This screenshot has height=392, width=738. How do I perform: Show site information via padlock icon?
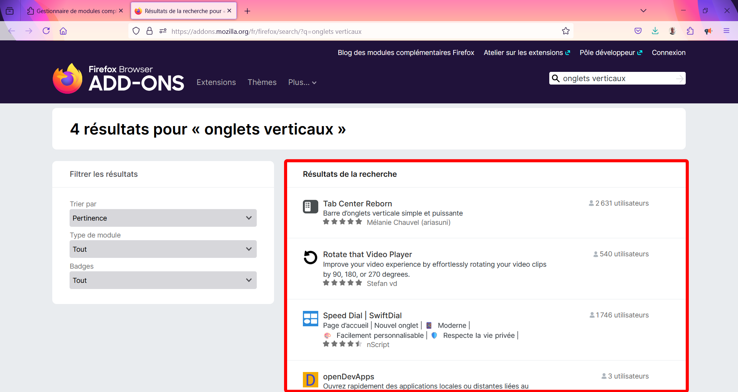click(150, 31)
